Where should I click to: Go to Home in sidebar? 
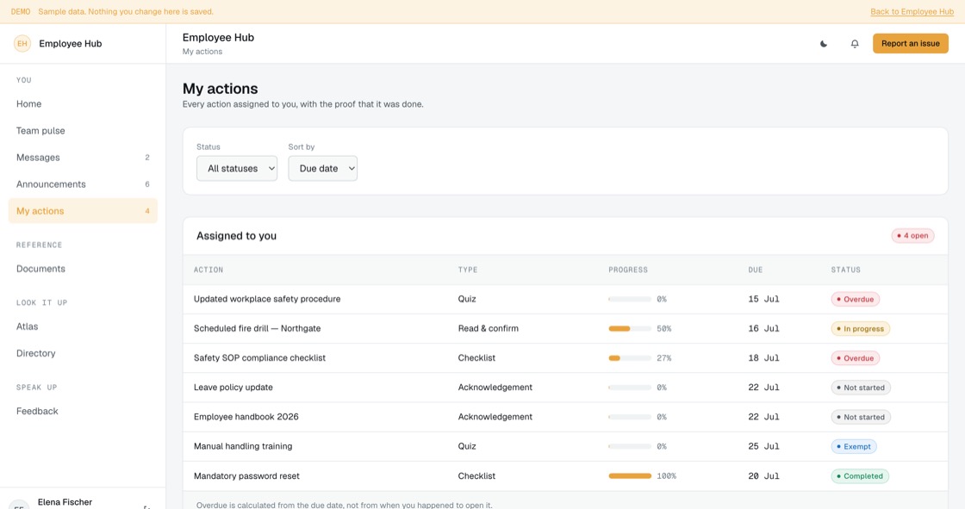[83, 104]
